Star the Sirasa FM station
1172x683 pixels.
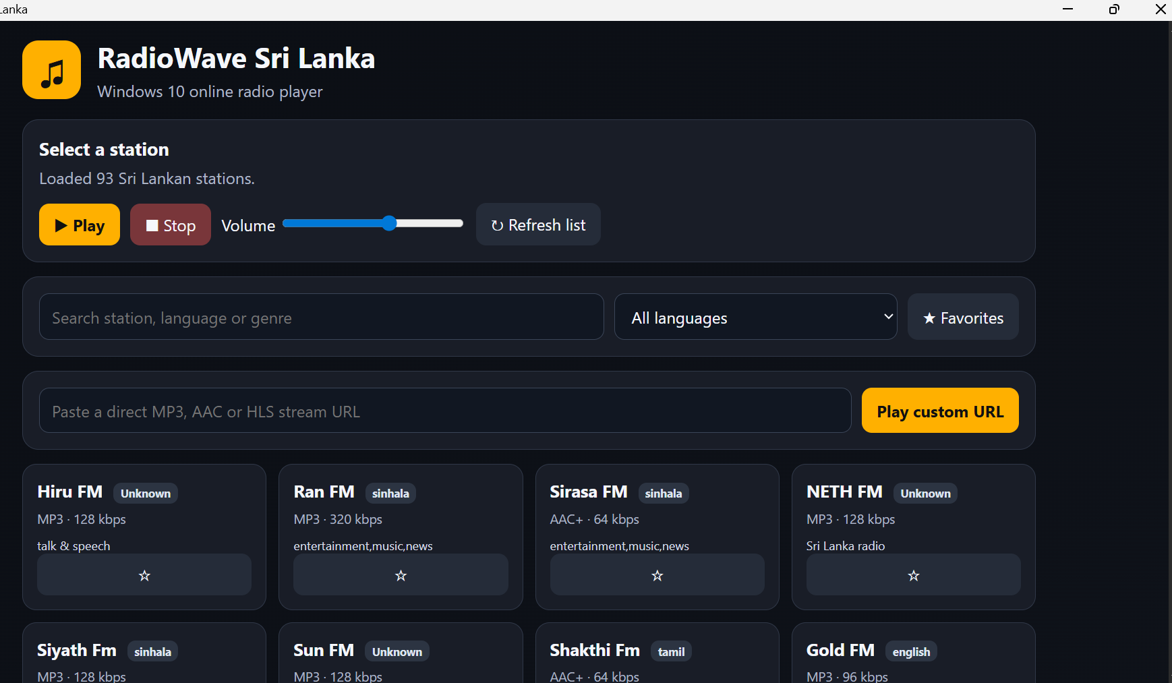[657, 575]
